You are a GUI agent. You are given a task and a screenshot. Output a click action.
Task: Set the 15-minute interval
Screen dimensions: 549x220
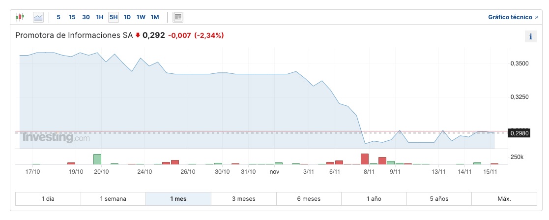[72, 17]
